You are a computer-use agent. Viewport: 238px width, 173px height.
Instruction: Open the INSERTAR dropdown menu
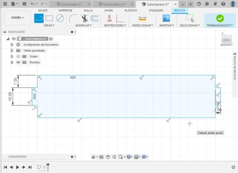point(167,25)
